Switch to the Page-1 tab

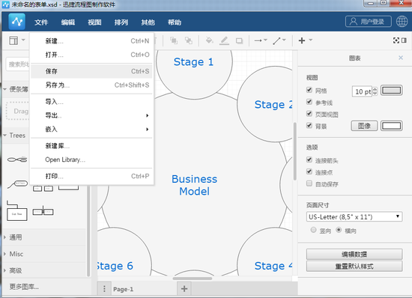[124, 289]
